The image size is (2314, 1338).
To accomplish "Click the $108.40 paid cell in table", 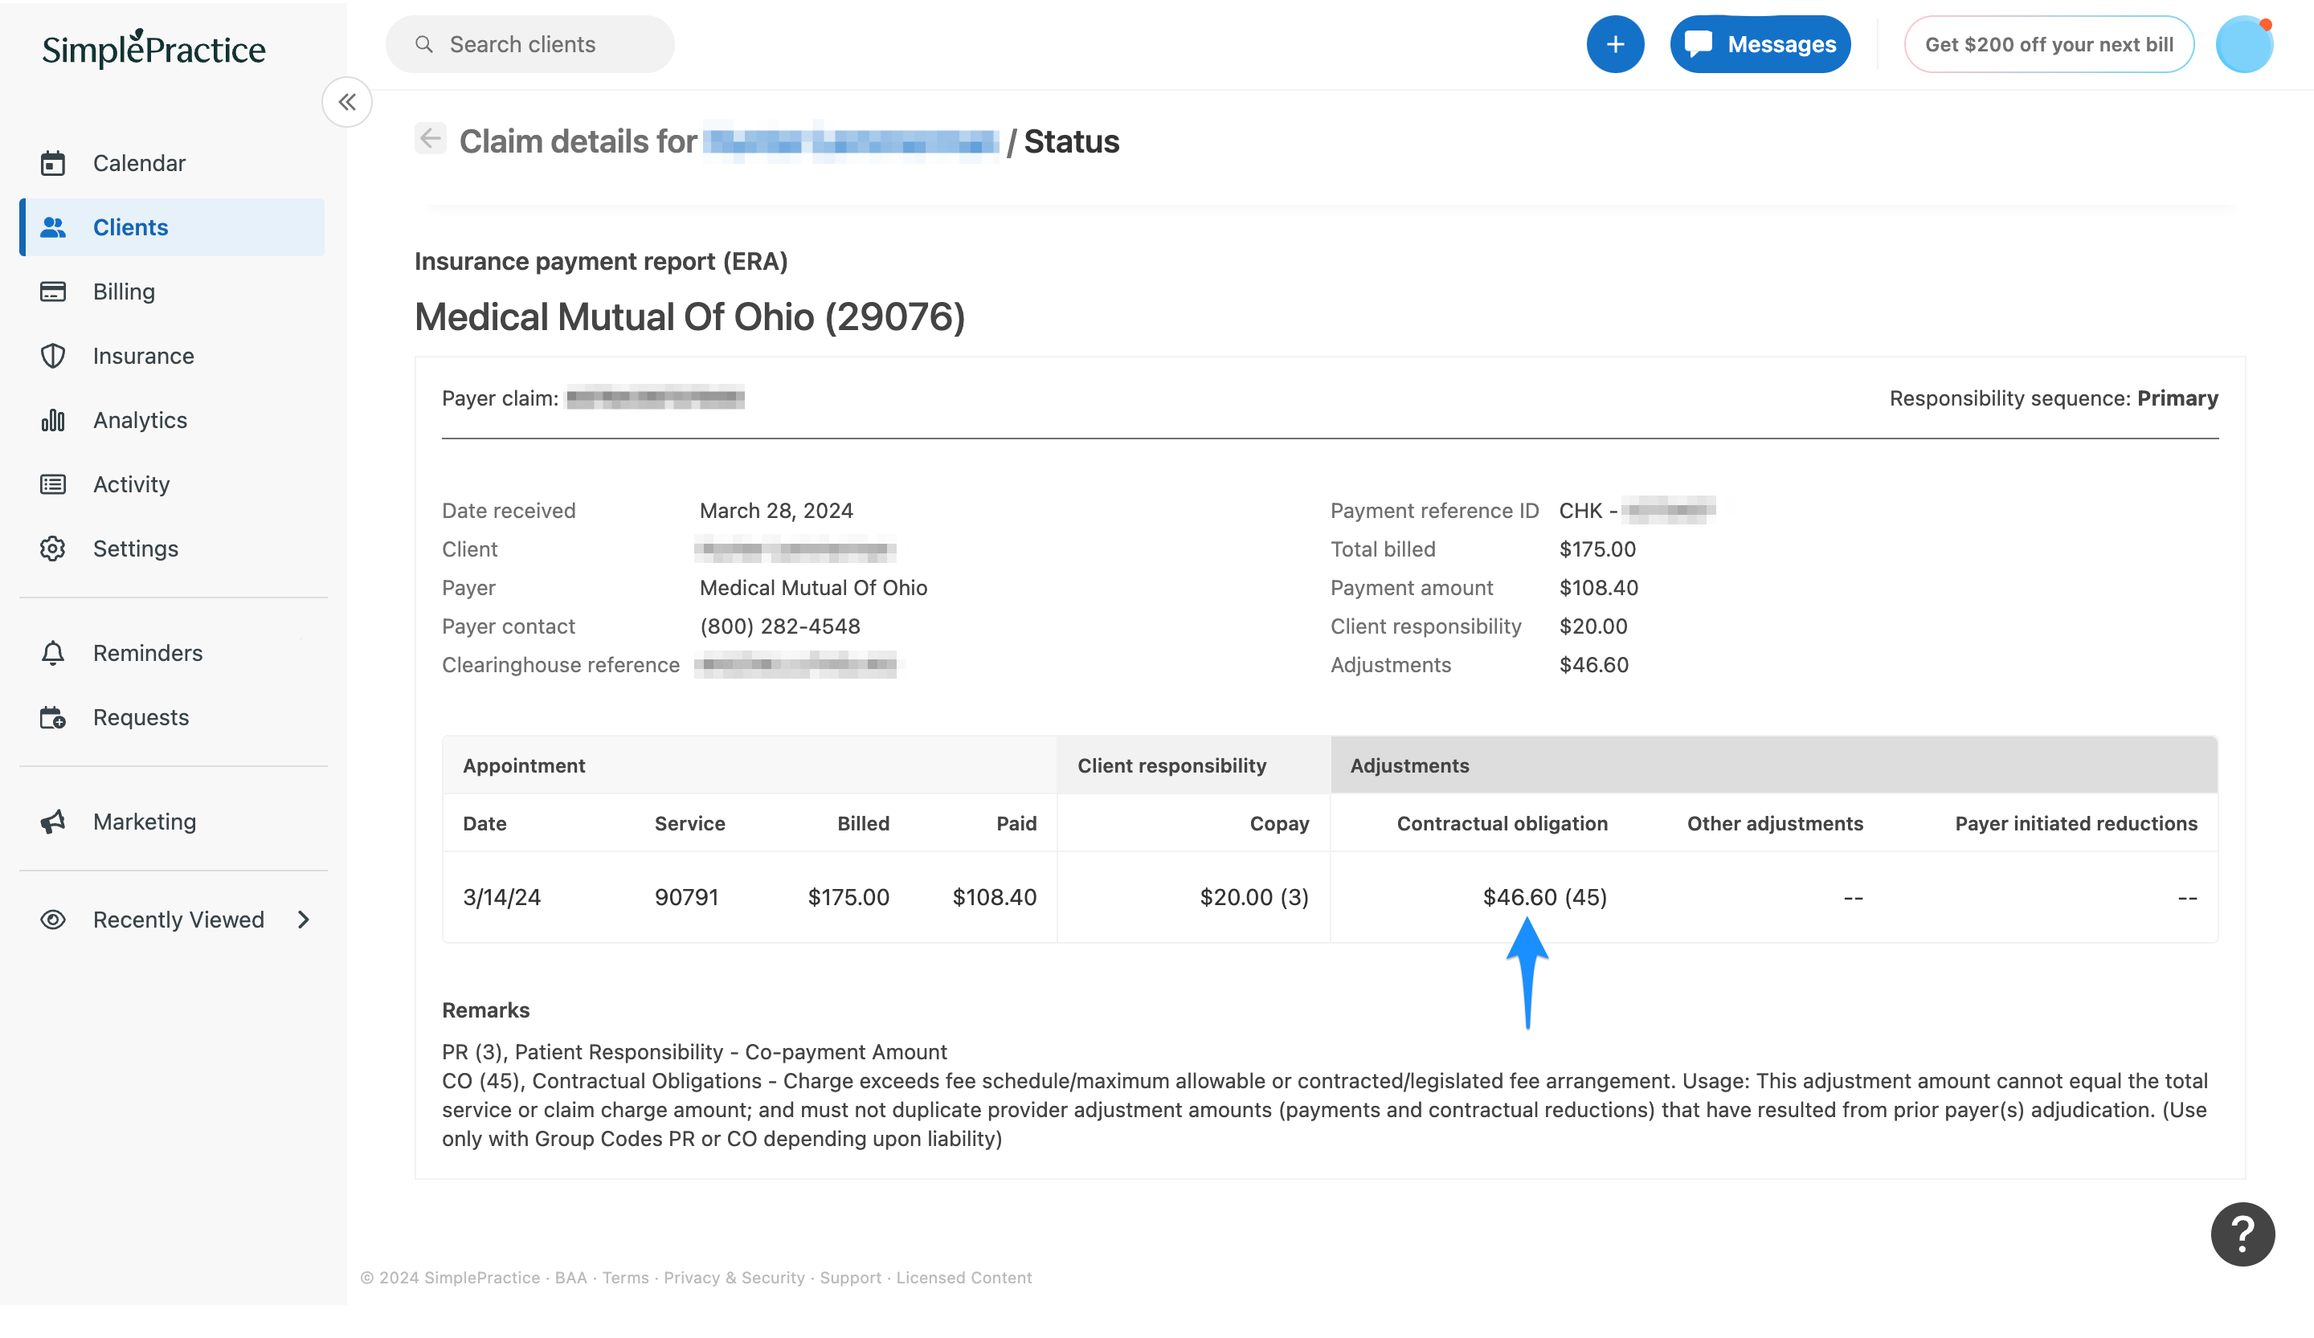I will [x=995, y=898].
